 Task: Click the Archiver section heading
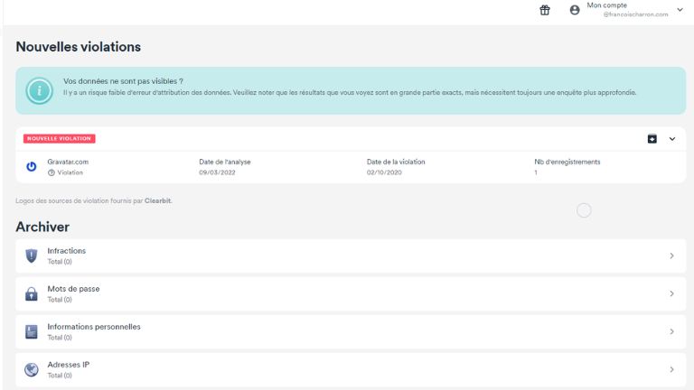[42, 227]
